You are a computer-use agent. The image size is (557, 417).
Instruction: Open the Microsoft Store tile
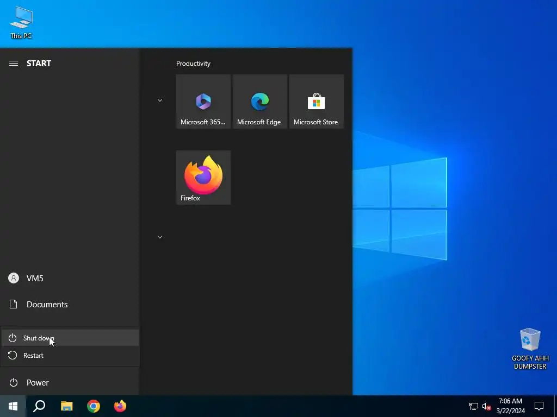coord(317,102)
